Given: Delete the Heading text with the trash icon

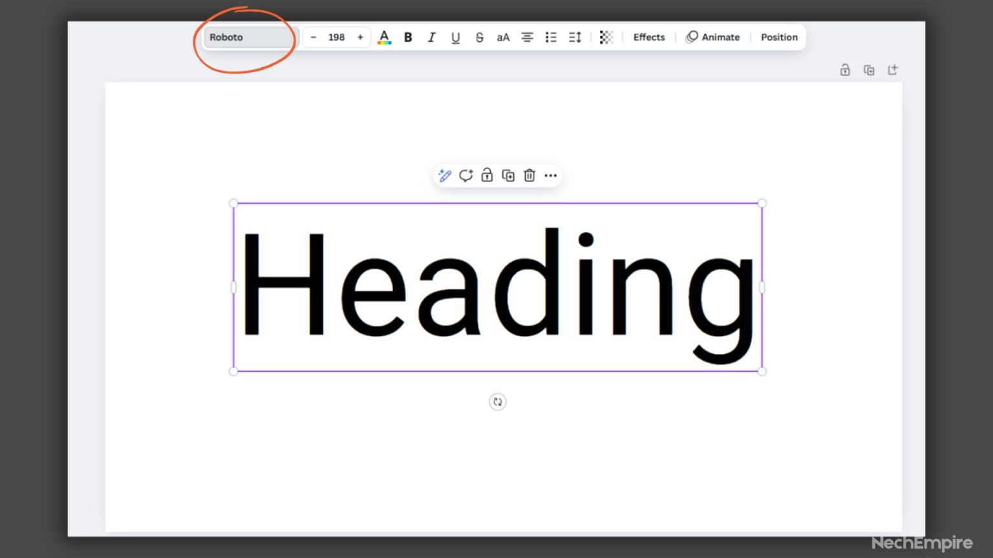Looking at the screenshot, I should [x=529, y=175].
